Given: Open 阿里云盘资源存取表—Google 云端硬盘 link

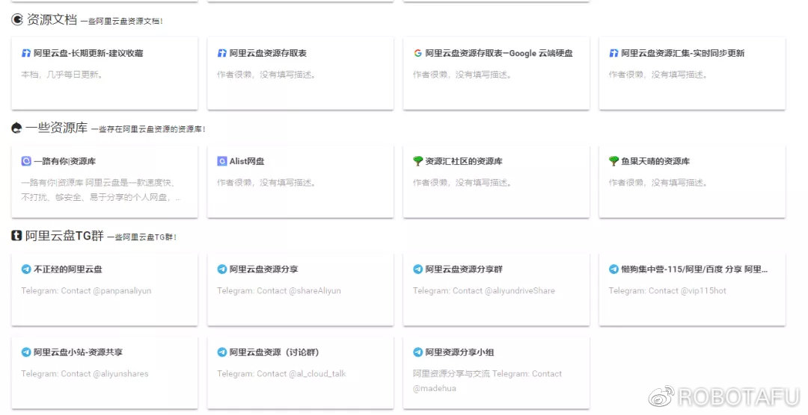Looking at the screenshot, I should (x=499, y=53).
